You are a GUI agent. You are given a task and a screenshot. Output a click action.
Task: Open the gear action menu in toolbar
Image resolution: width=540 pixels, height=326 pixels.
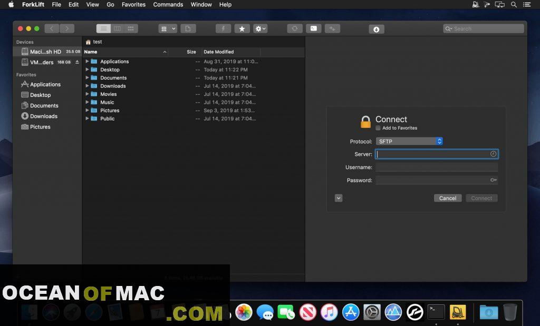261,28
